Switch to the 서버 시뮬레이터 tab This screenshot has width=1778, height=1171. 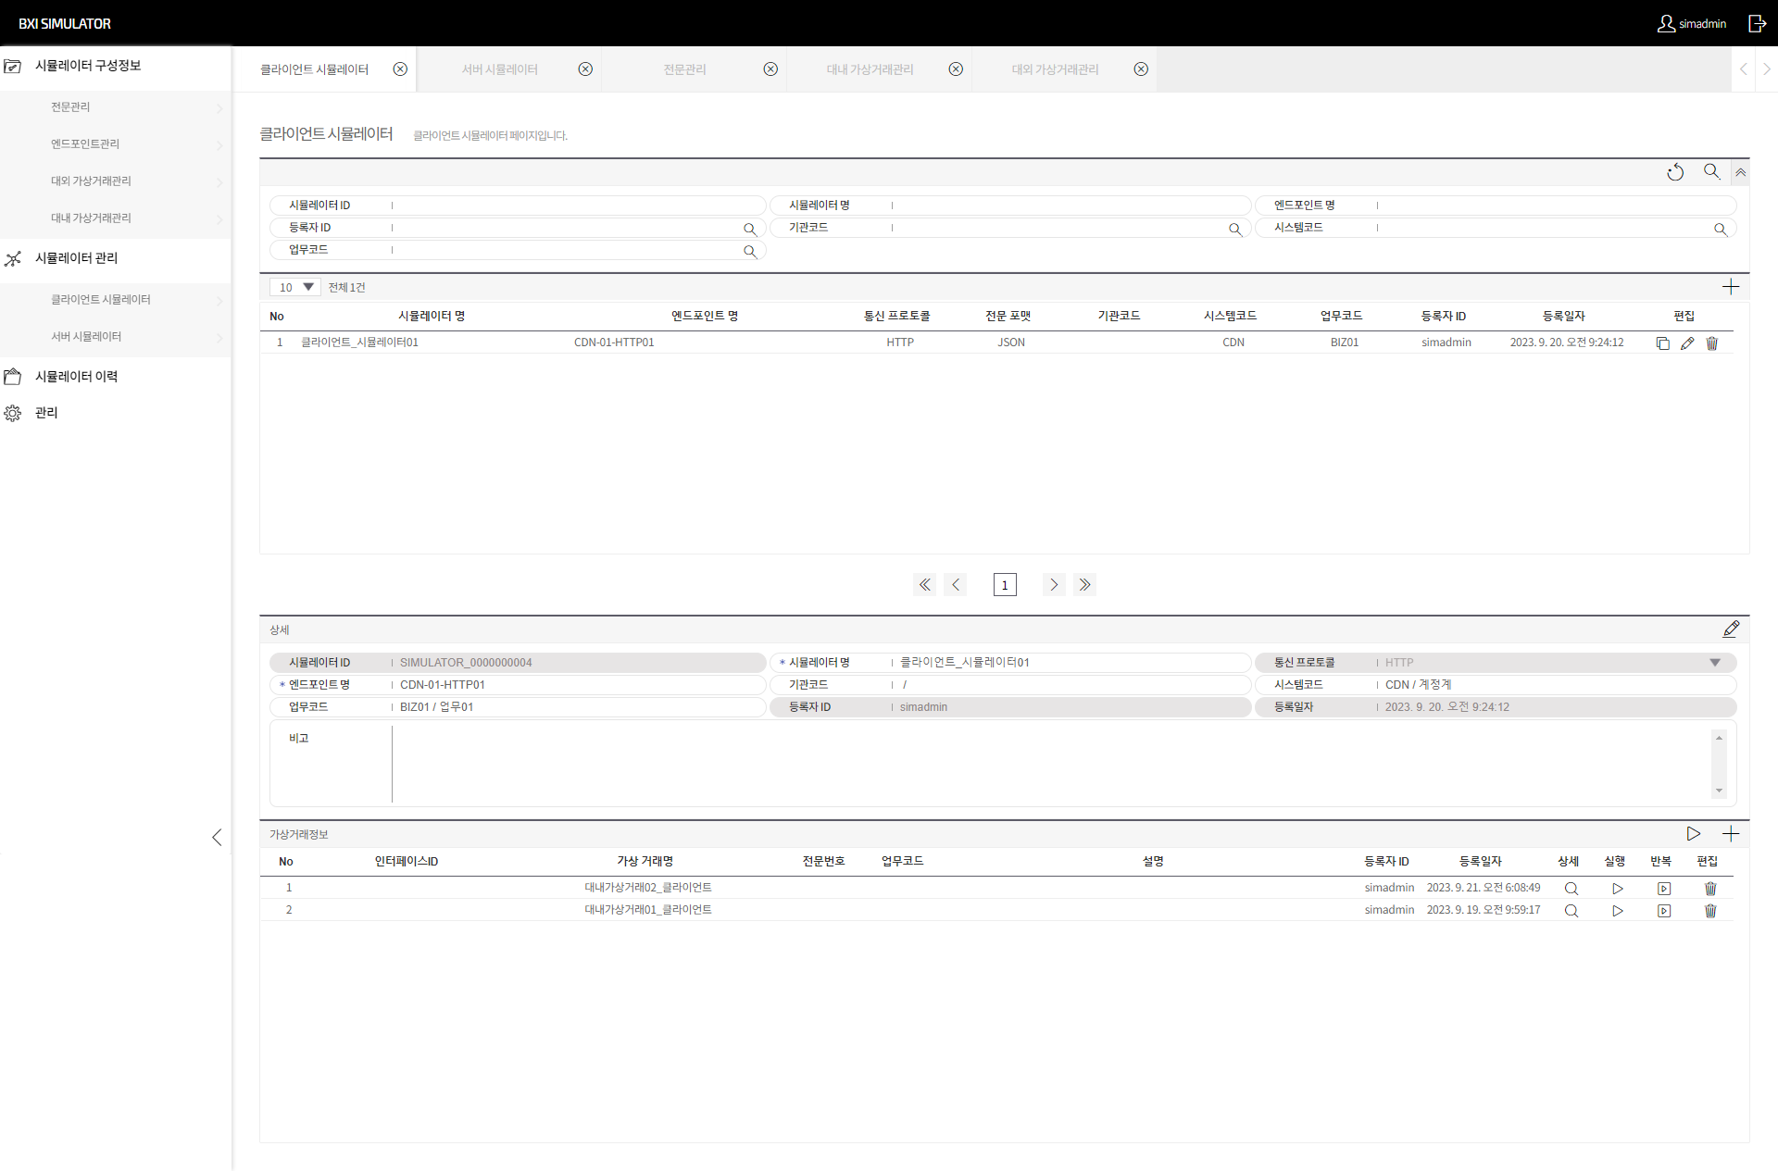point(500,69)
